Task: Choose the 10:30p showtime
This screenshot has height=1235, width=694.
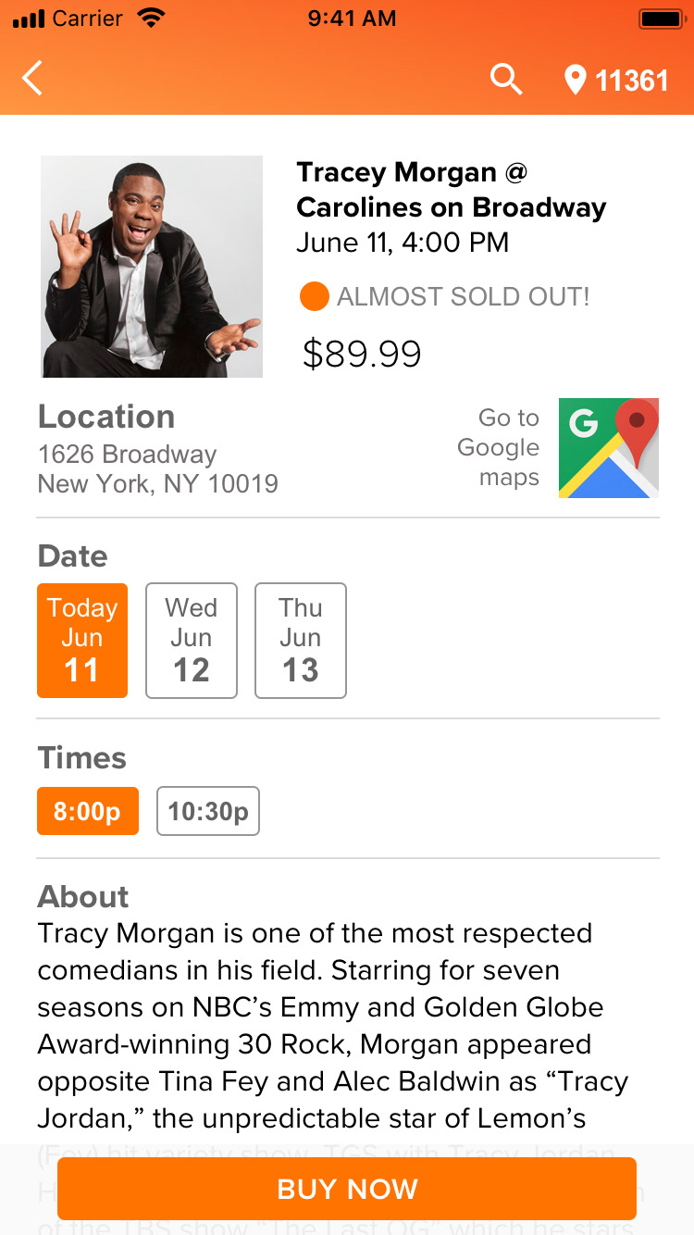Action: pyautogui.click(x=208, y=811)
